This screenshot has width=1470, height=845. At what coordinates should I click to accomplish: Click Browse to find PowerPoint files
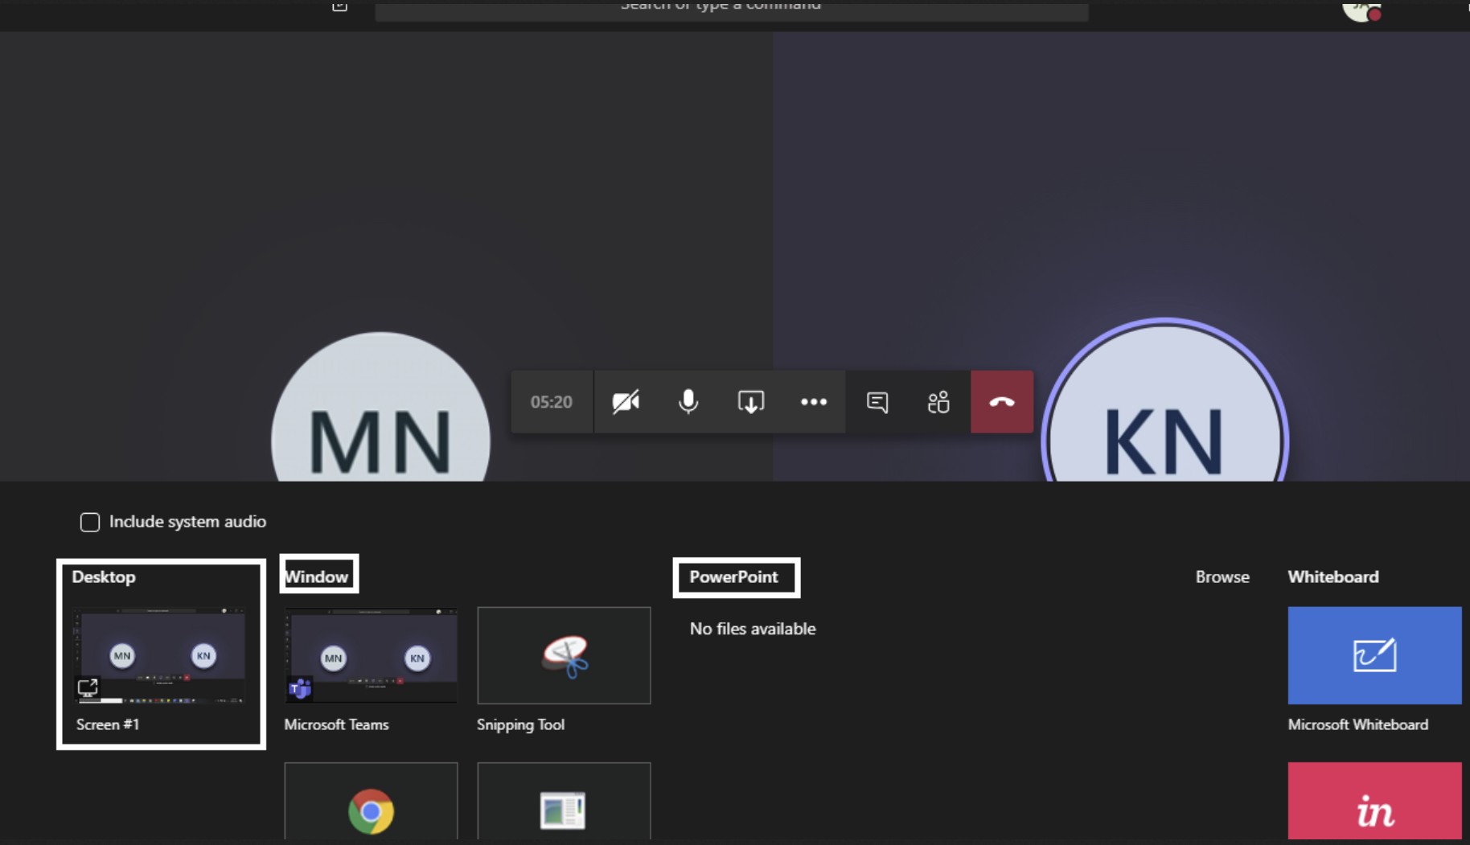[1222, 577]
